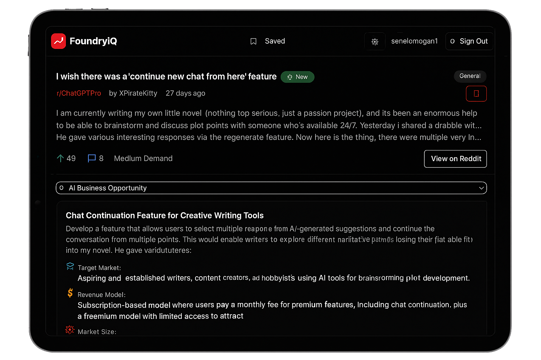The width and height of the screenshot is (541, 360).
Task: Click the icon inside Sign Out button
Action: coord(453,41)
